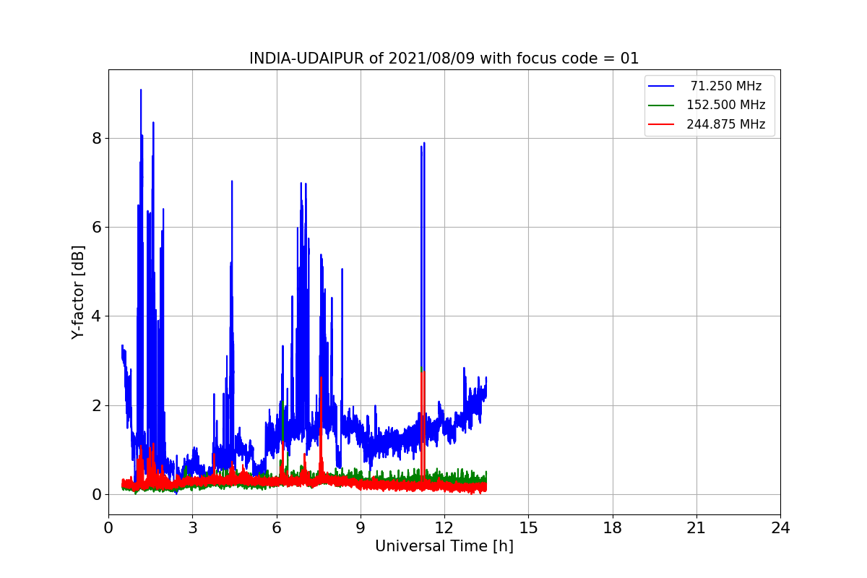Click the x-axis tick label 0
Image resolution: width=867 pixels, height=578 pixels.
(108, 528)
